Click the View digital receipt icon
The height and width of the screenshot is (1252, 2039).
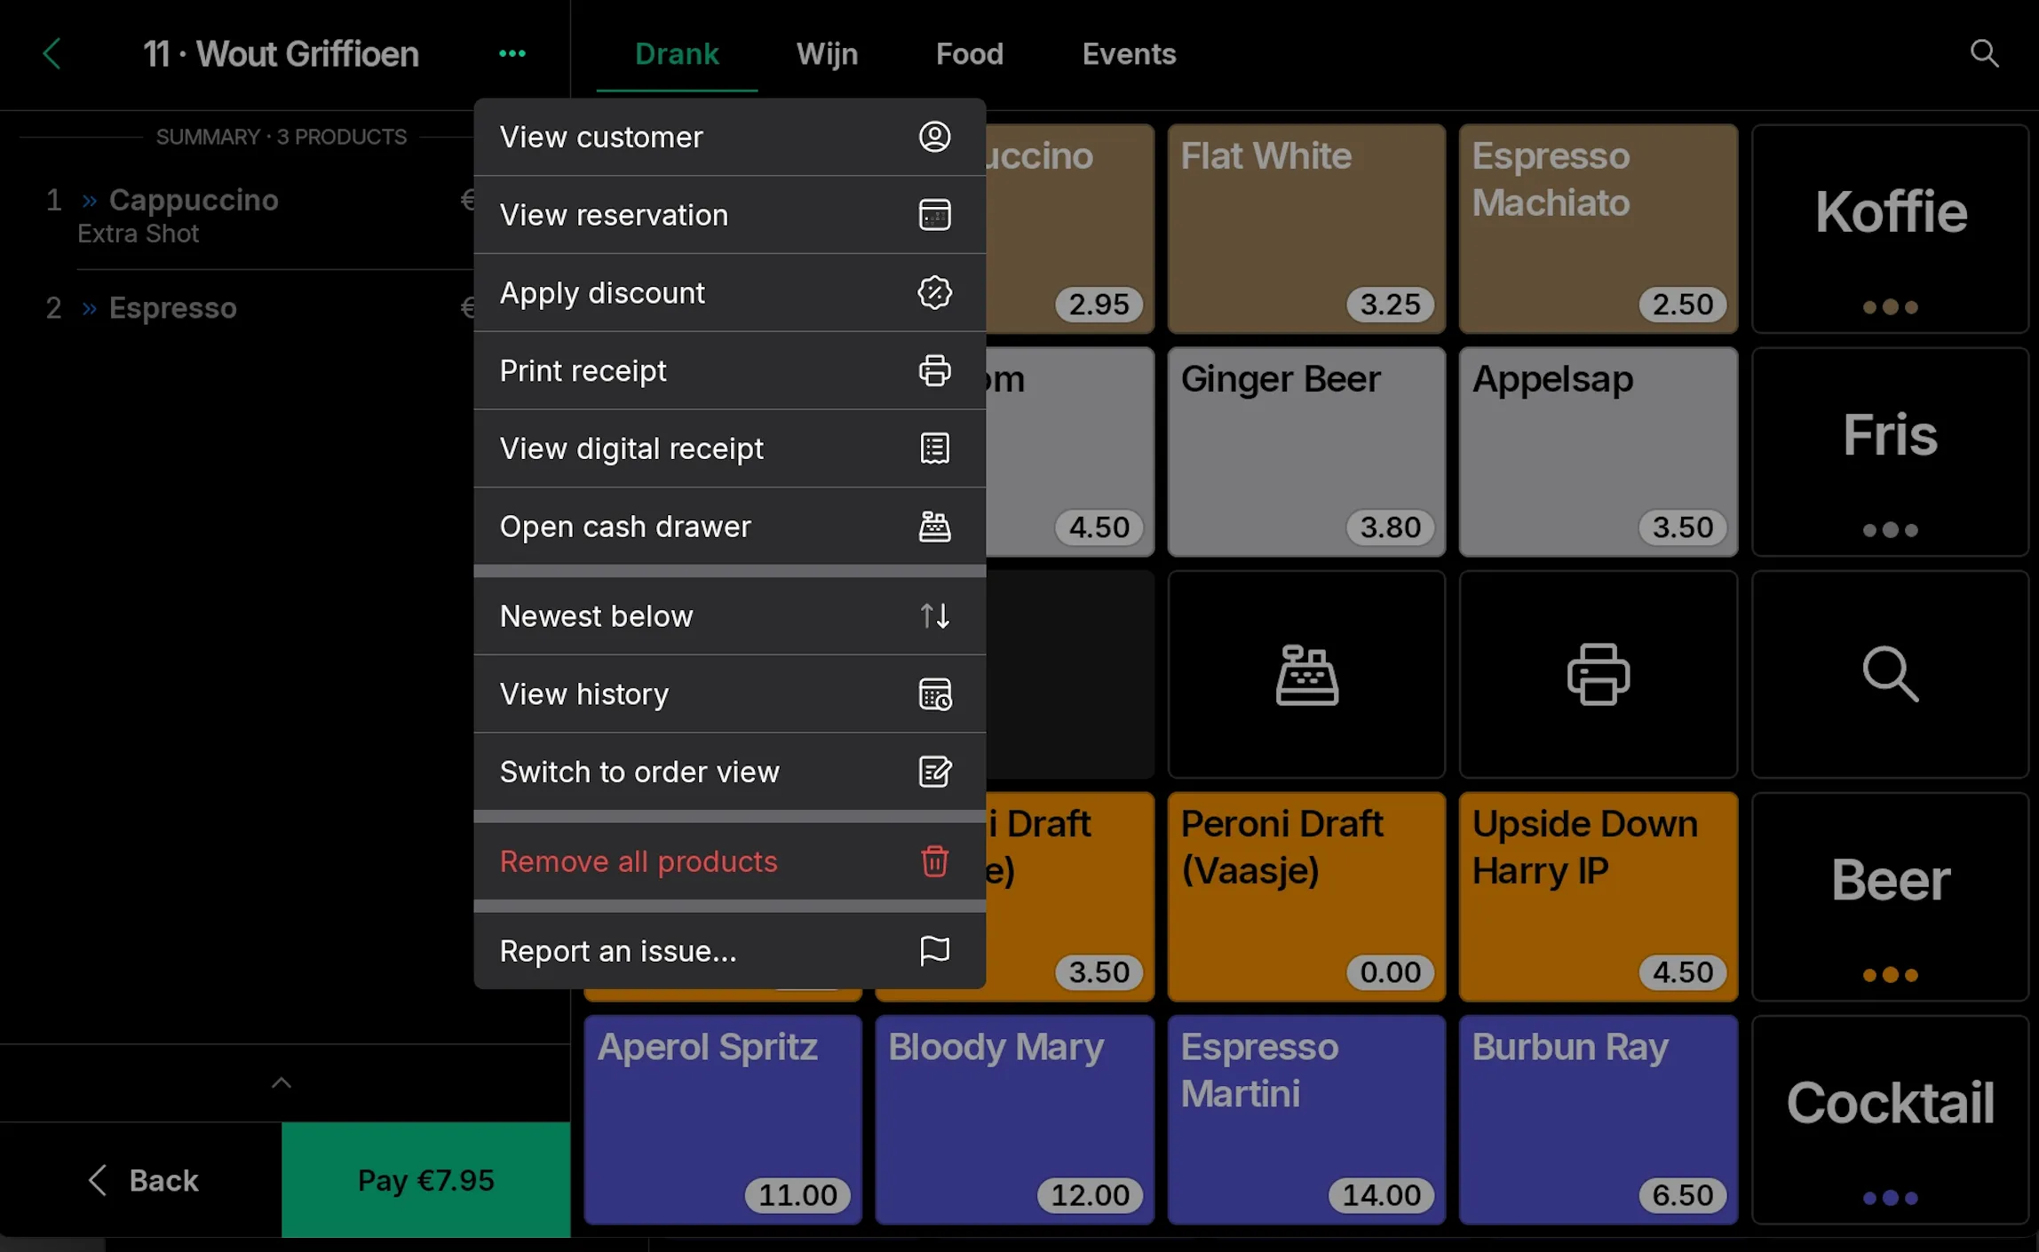[x=934, y=448]
